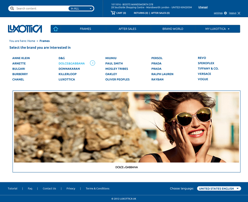Open the Frames navigation tab

click(x=85, y=29)
